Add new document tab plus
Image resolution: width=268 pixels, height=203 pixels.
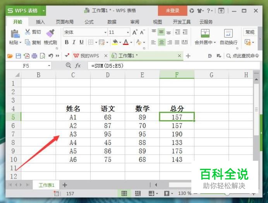pyautogui.click(x=188, y=56)
